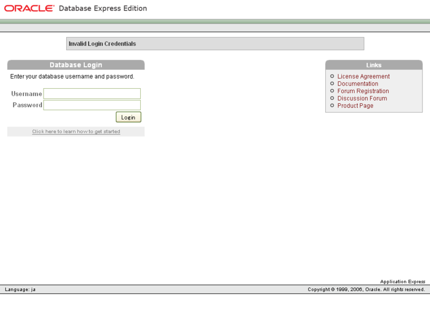Screen dimensions: 430x311
Task: Click the Username input field
Action: click(x=92, y=94)
